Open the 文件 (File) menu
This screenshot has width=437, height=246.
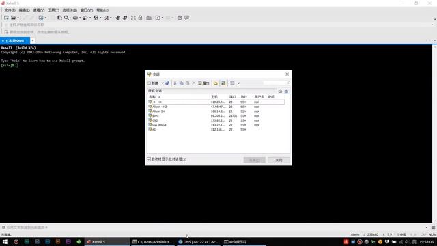pyautogui.click(x=10, y=10)
